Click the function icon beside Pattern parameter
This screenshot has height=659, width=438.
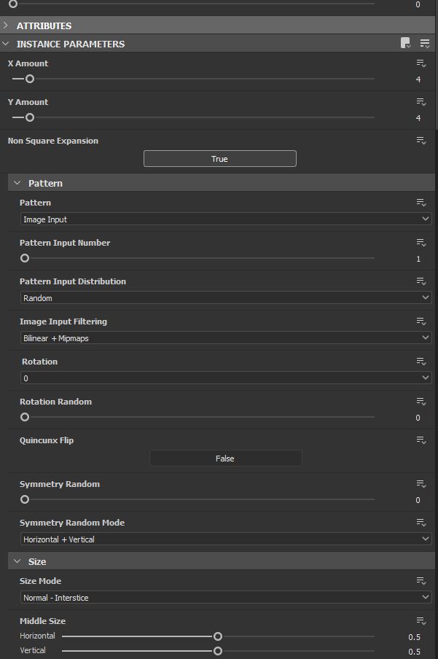point(421,202)
